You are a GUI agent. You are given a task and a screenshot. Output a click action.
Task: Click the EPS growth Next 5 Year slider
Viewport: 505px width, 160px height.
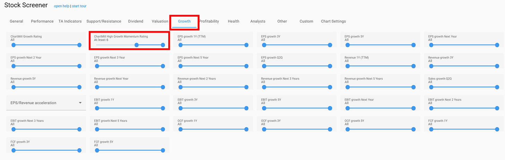pyautogui.click(x=213, y=66)
